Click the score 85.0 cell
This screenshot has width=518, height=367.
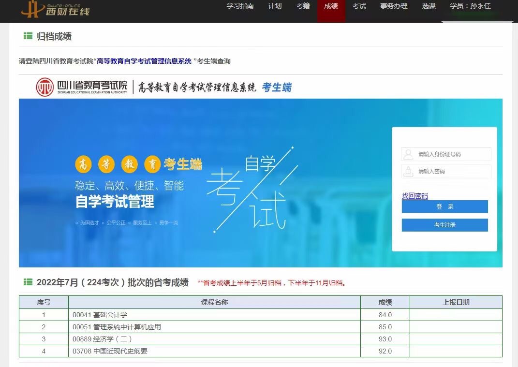click(x=385, y=327)
